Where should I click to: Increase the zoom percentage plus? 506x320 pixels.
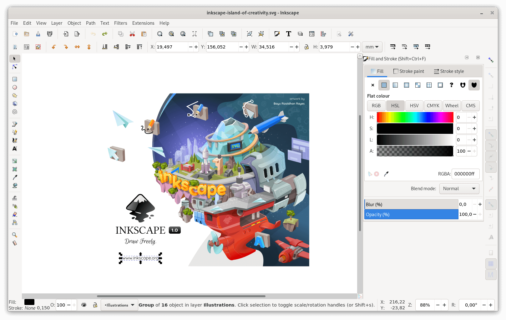[444, 305]
